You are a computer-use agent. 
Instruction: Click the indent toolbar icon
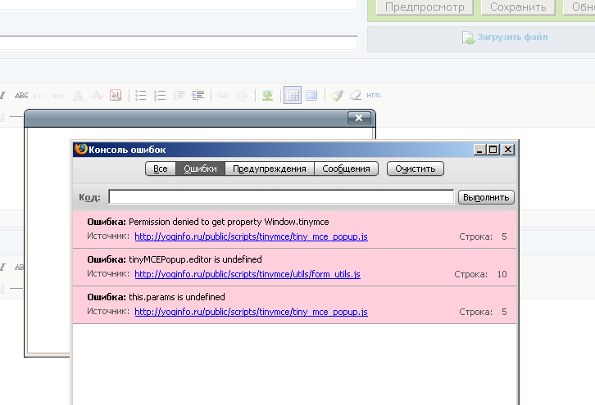(198, 96)
